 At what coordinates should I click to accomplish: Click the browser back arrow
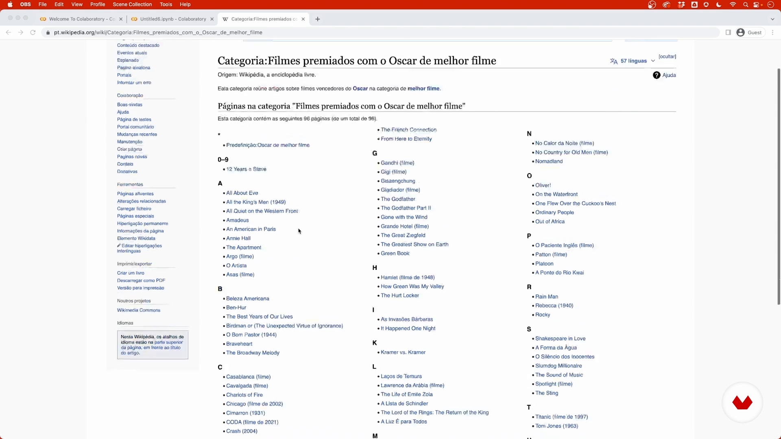pos(9,33)
